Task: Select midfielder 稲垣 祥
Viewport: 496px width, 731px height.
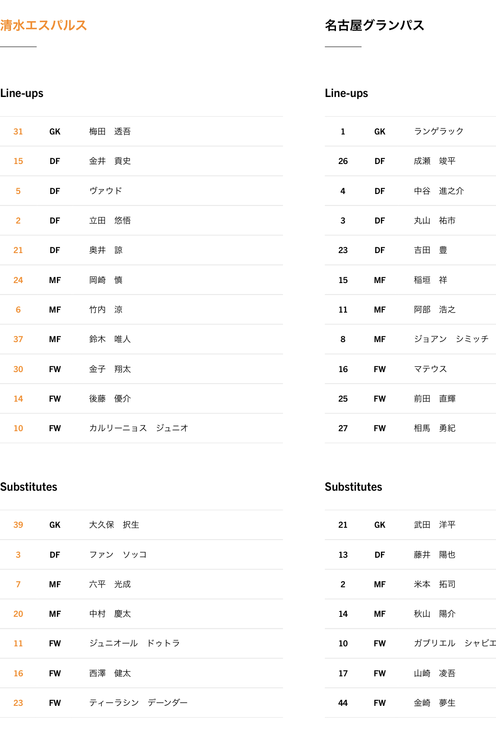Action: [430, 280]
